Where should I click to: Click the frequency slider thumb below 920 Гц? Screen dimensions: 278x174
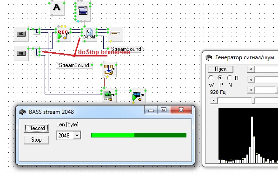pos(253,101)
